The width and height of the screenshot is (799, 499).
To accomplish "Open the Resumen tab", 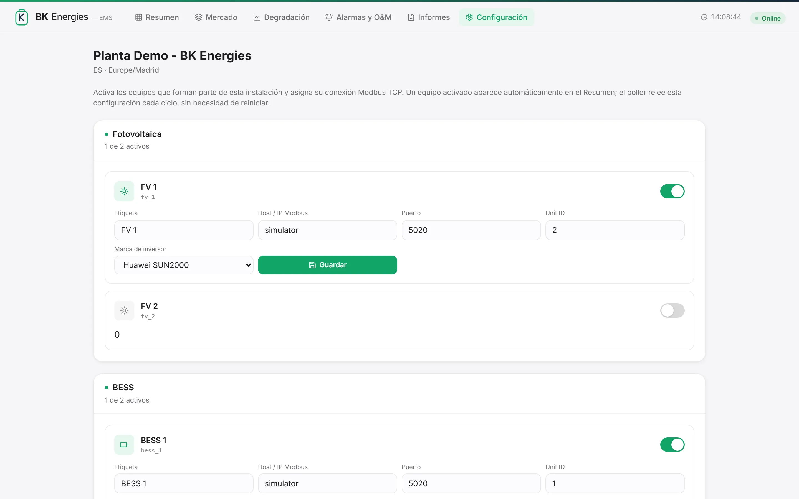I will tap(157, 17).
